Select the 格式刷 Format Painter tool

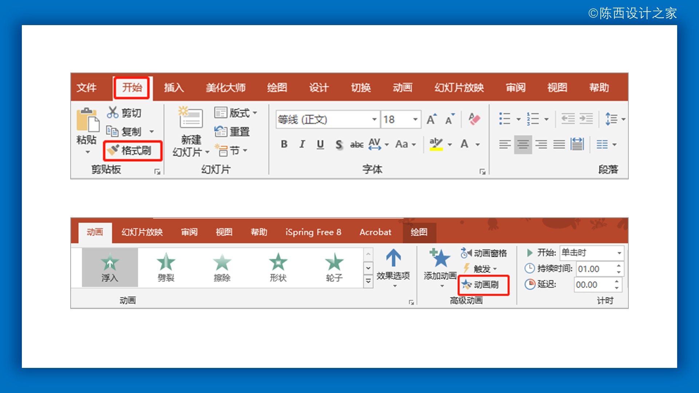click(x=133, y=150)
